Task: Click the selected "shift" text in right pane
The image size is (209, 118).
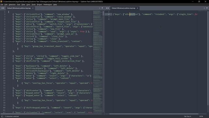Action: point(132,14)
